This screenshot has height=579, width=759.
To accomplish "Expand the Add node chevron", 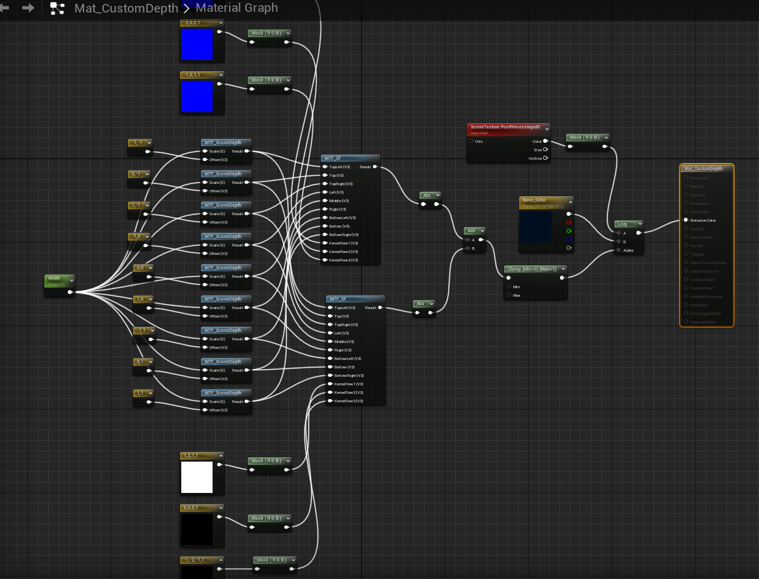I will tap(482, 230).
